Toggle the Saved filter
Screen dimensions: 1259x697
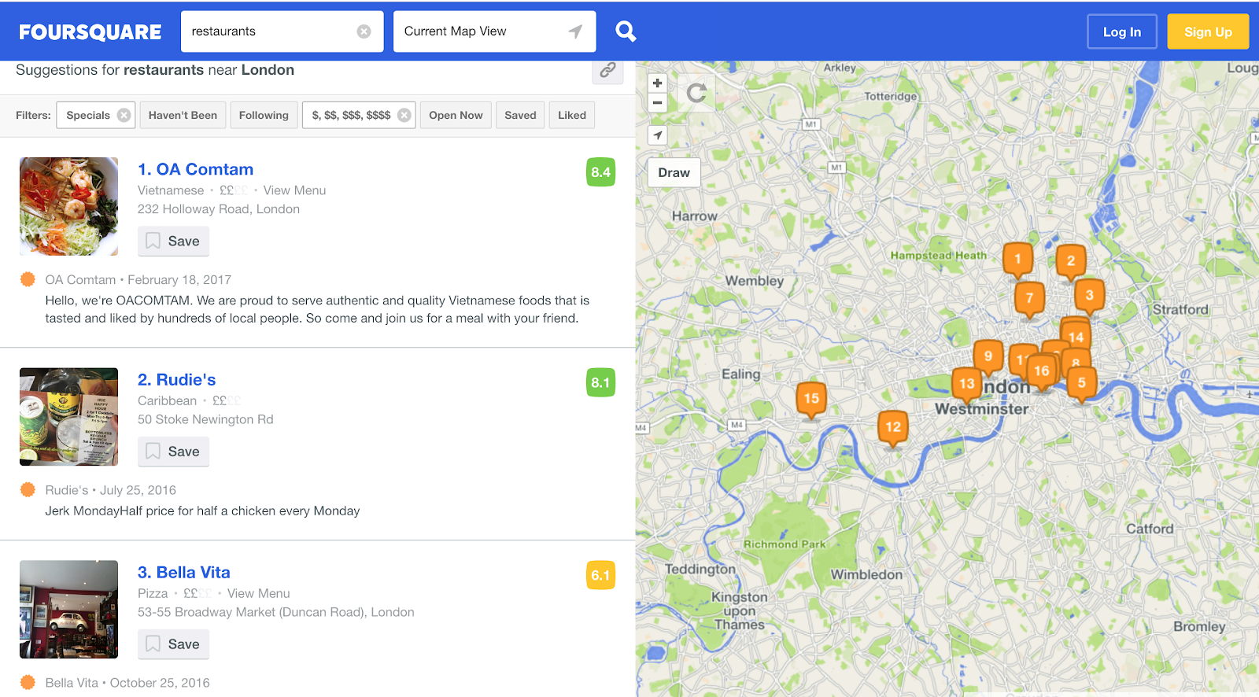(x=520, y=115)
